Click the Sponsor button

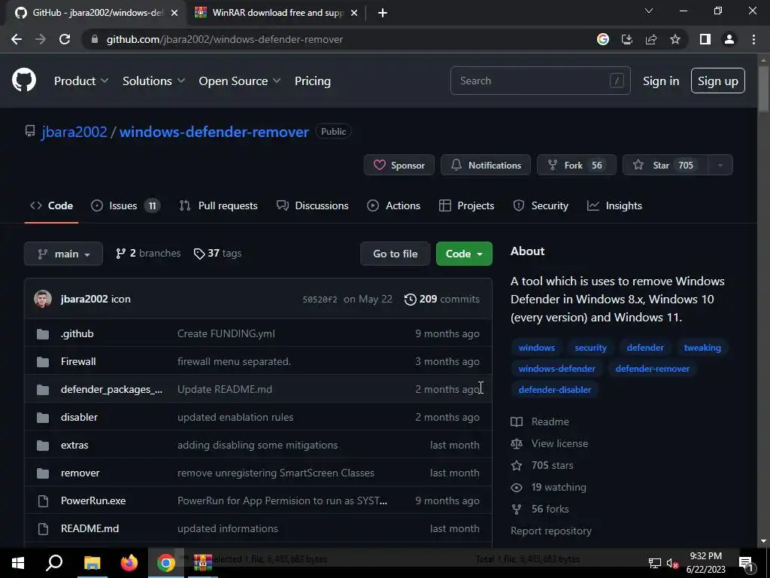click(399, 165)
